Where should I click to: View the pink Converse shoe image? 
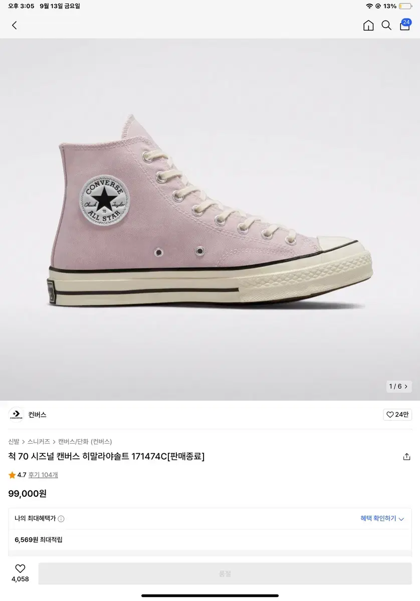[x=210, y=219]
